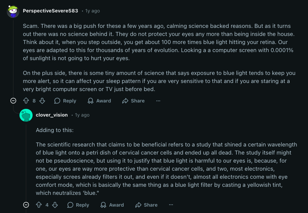This screenshot has width=308, height=213.
Task: Give an Award to clover_vision's reply
Action: (x=112, y=205)
